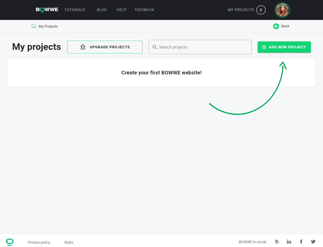Click the 'My projects' page heading
Screen dimensions: 323x247
pyautogui.click(x=36, y=47)
